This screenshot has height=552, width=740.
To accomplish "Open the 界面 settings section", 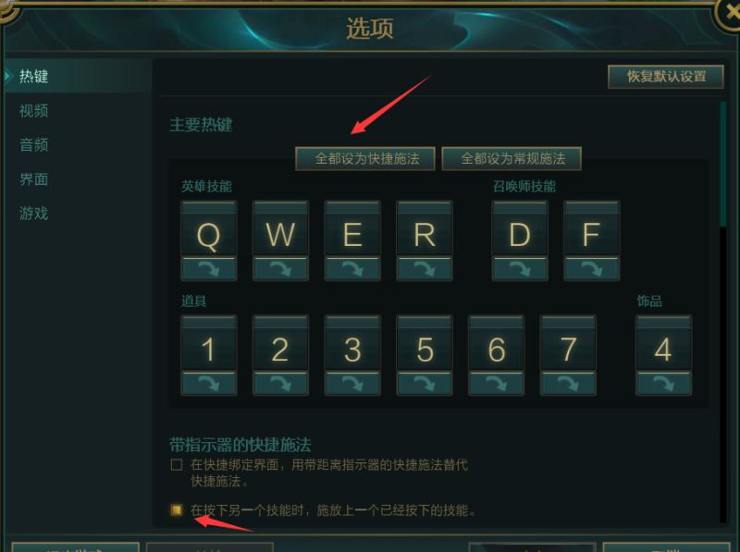I will pyautogui.click(x=34, y=179).
